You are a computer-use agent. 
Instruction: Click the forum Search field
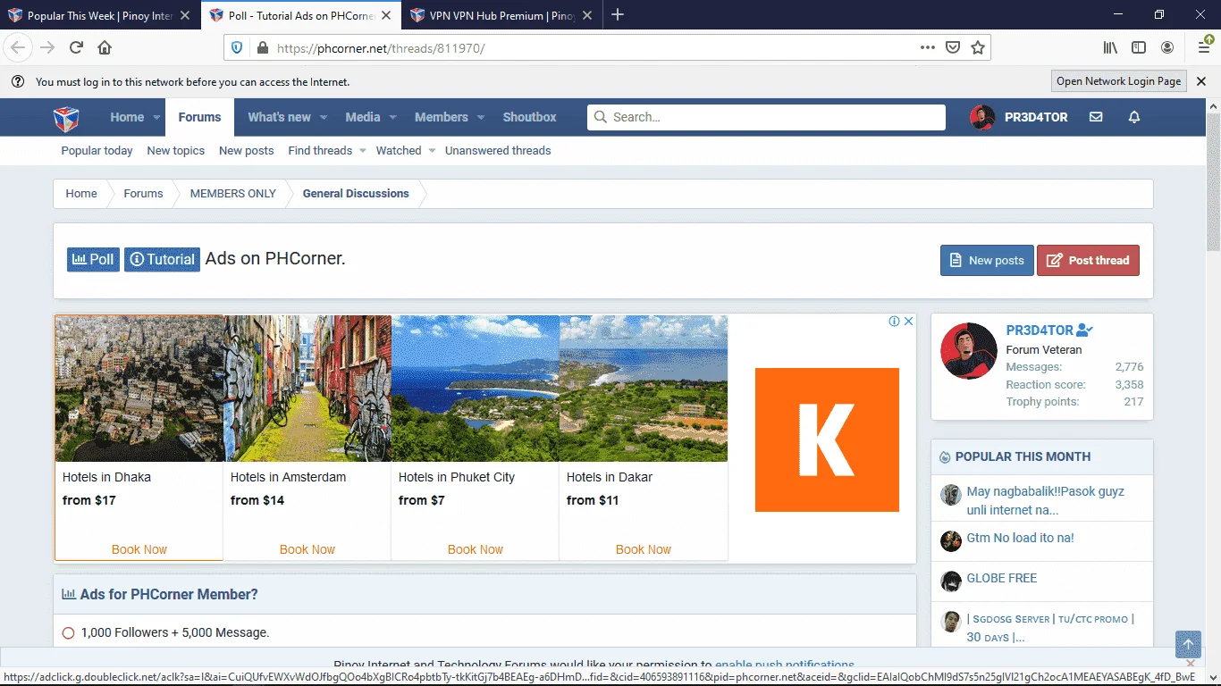point(766,117)
